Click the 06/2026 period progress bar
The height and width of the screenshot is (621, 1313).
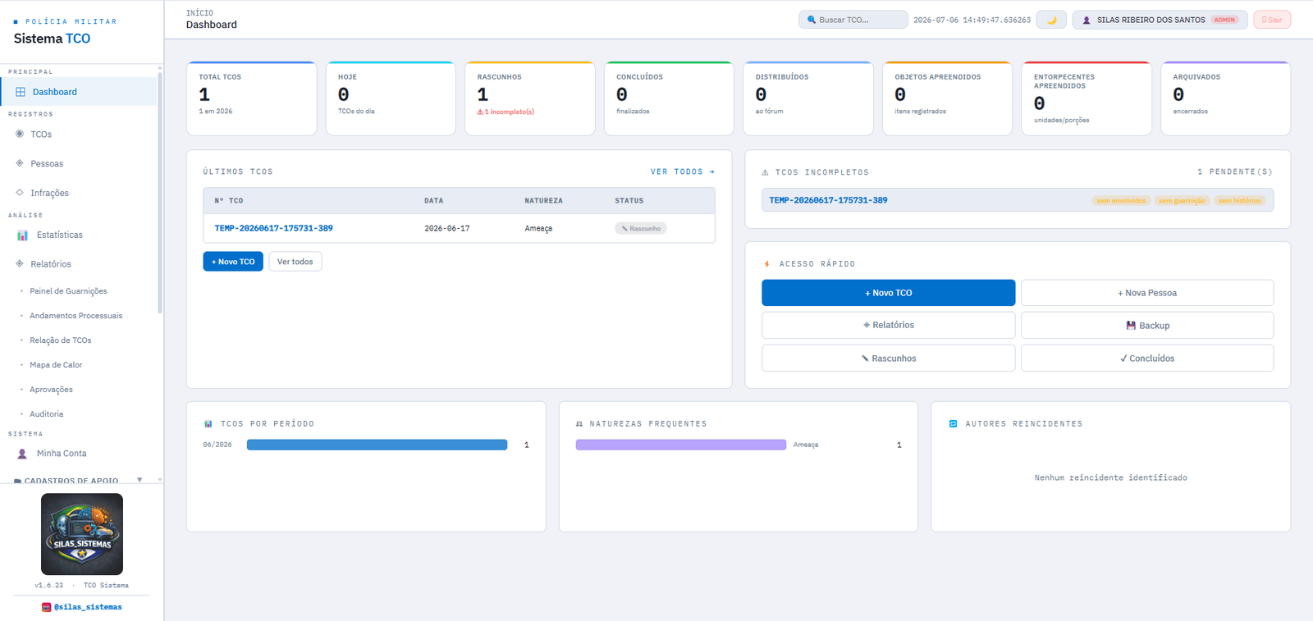coord(377,445)
